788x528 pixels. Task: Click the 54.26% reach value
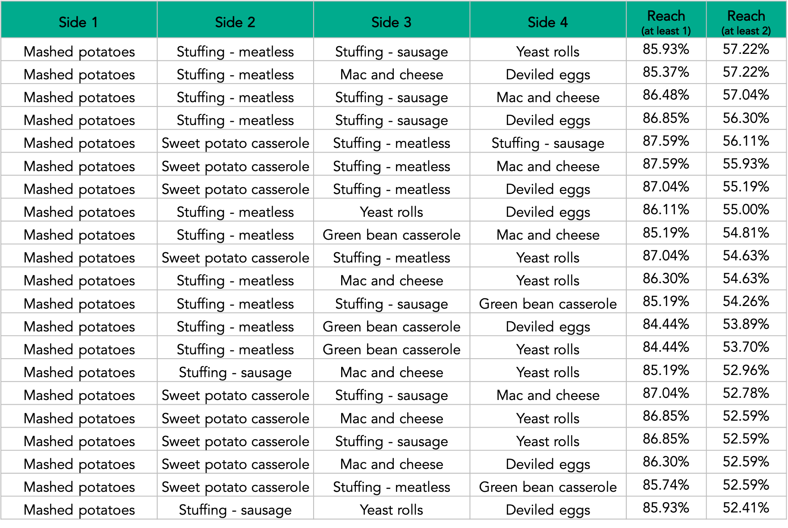746,301
